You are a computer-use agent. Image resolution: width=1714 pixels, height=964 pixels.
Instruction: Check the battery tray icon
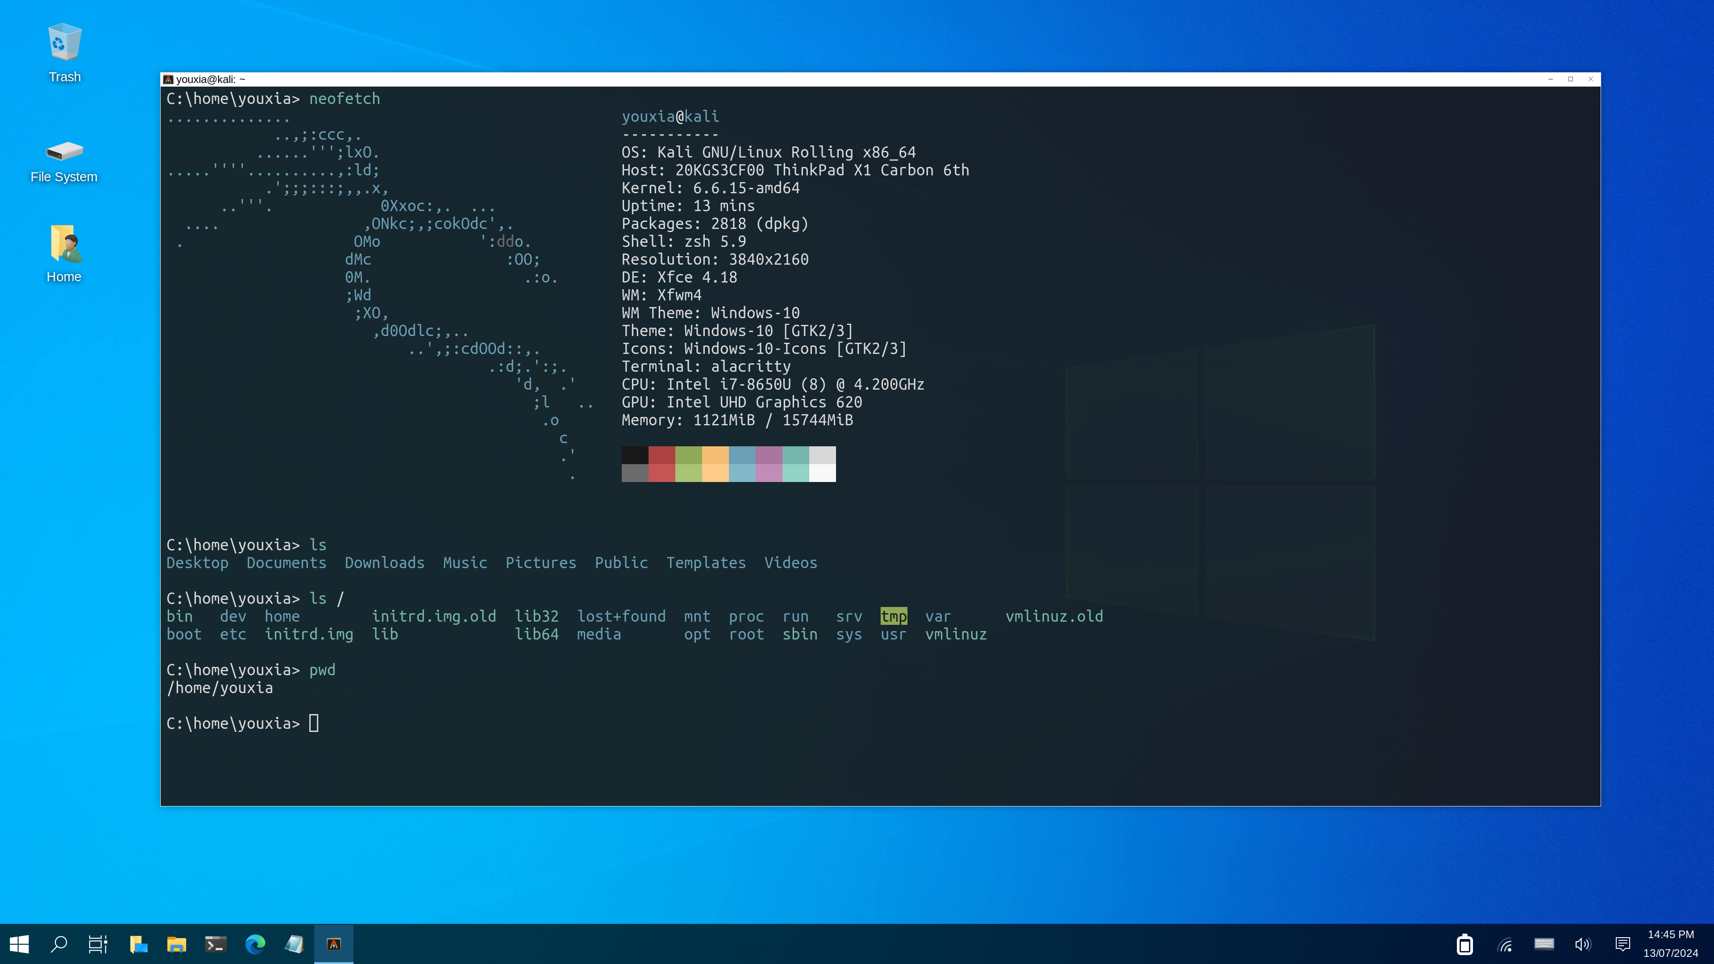pos(1464,944)
